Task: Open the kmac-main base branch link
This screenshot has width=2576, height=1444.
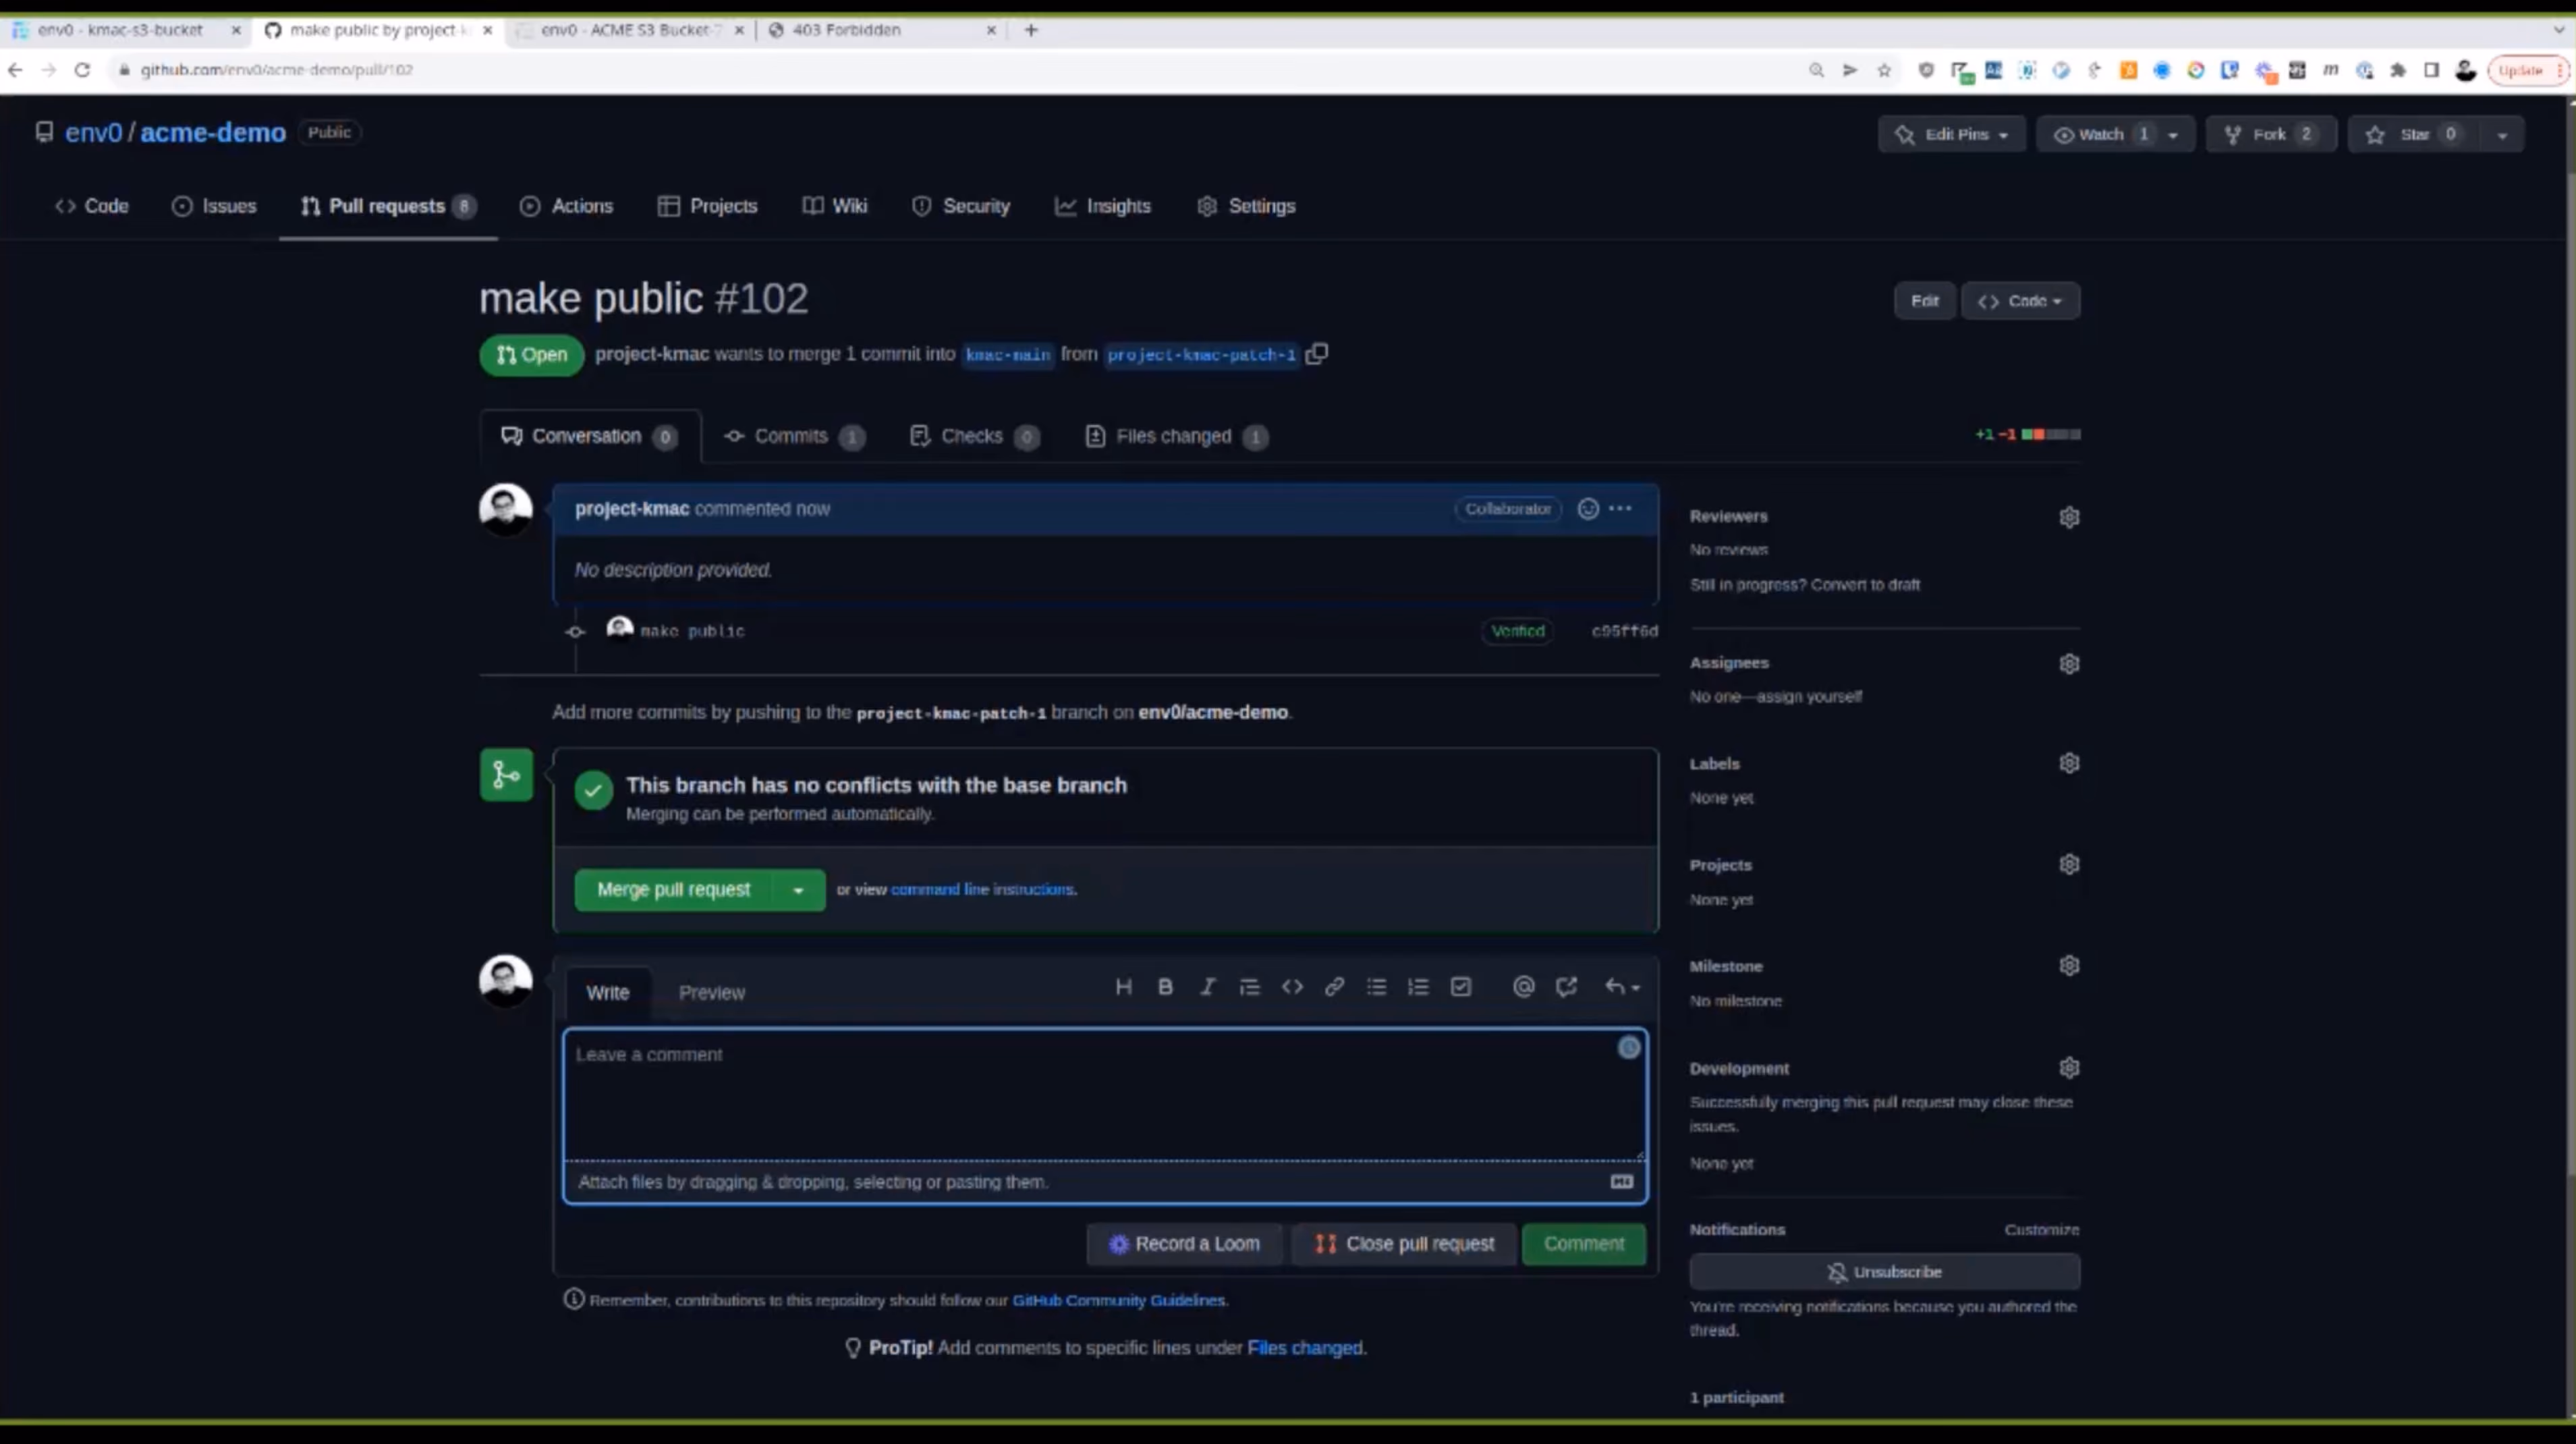Action: (1008, 355)
